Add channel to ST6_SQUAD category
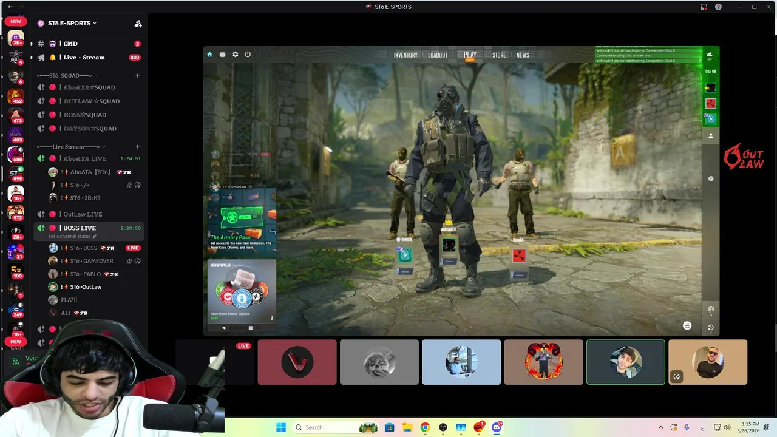The image size is (777, 437). coord(138,76)
